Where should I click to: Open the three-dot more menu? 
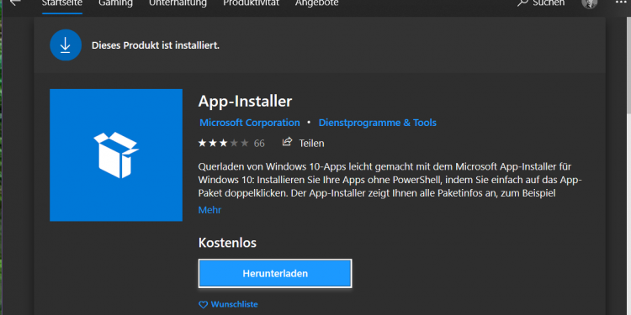point(621,3)
